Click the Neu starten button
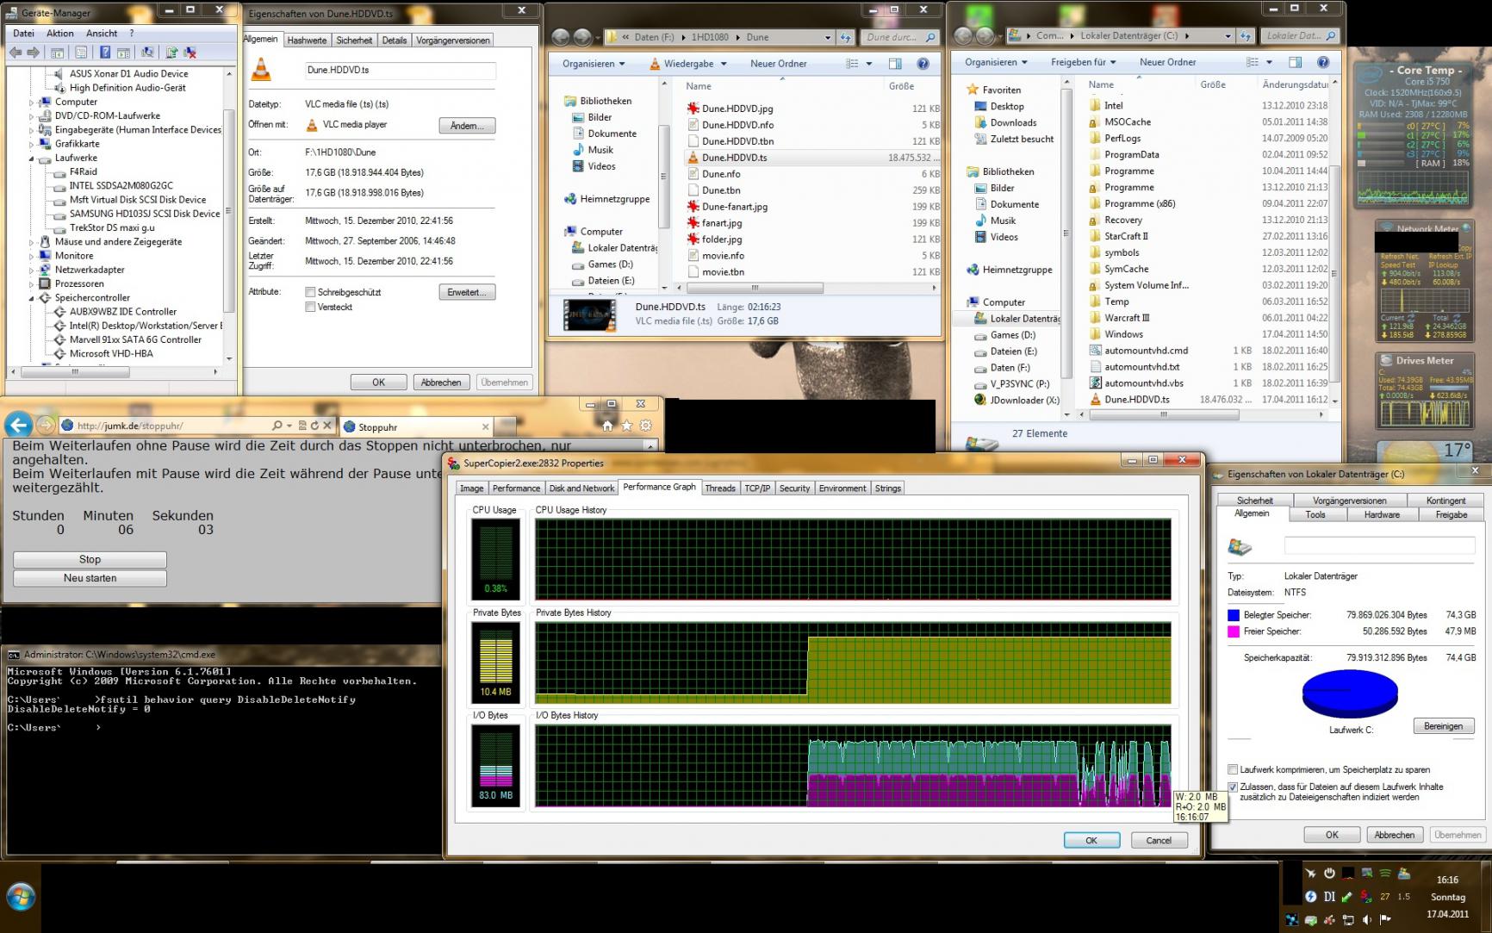The width and height of the screenshot is (1492, 933). pos(90,579)
